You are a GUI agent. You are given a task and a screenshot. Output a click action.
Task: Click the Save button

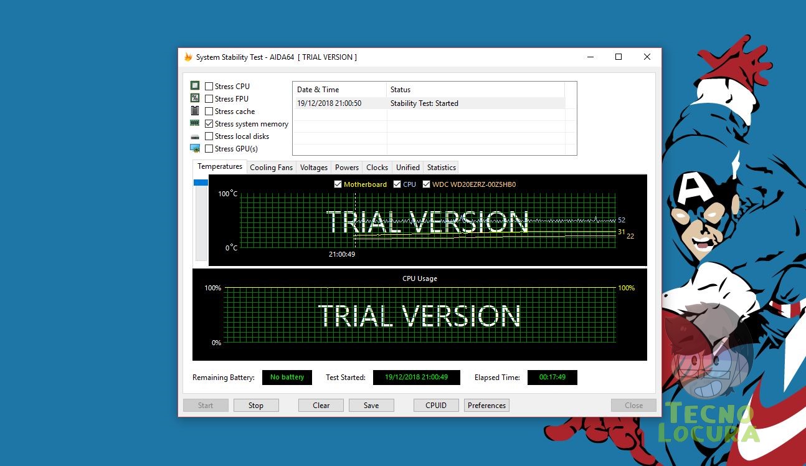click(371, 406)
